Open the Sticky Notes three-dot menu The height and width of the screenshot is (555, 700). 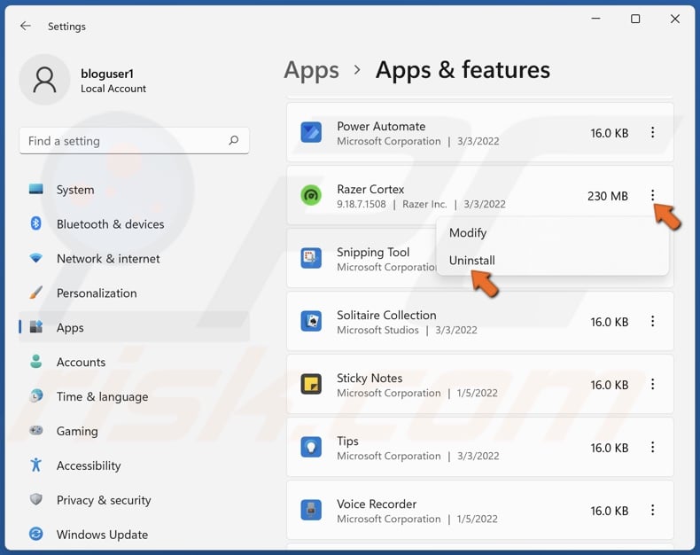[653, 384]
